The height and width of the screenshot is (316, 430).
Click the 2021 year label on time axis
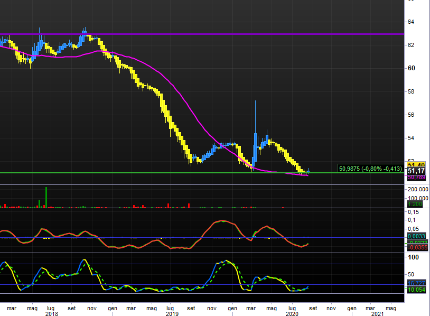click(x=377, y=313)
